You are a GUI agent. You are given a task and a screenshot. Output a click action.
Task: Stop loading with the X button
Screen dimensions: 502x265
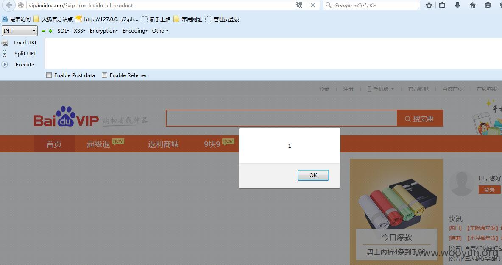[313, 5]
